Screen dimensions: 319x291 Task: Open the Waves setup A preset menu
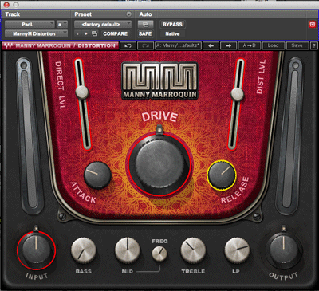[178, 45]
